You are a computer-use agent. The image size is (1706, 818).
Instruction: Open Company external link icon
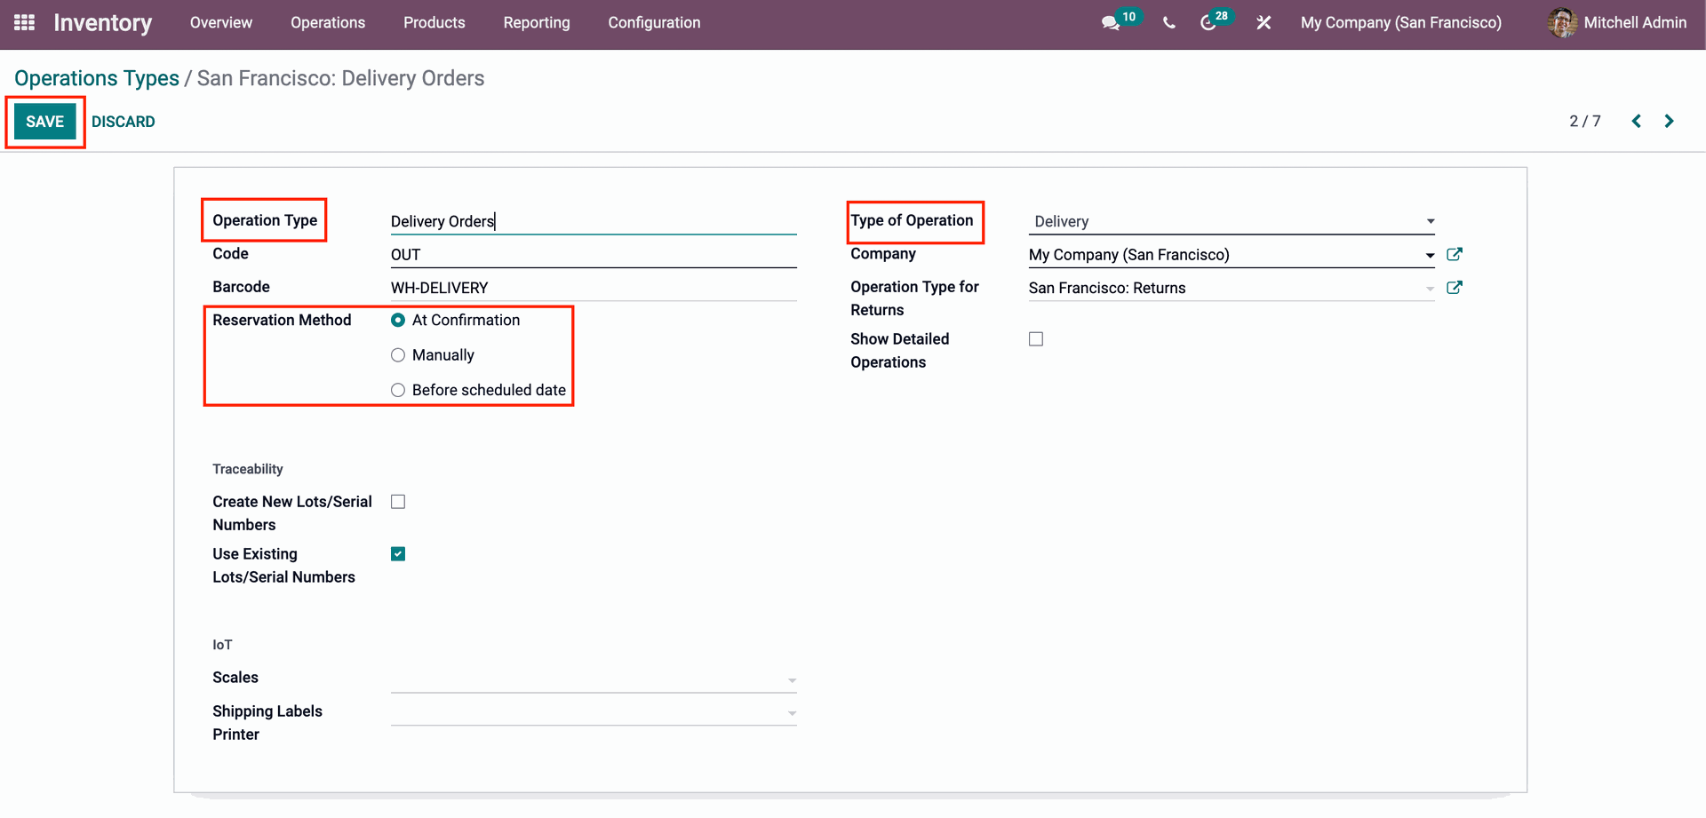(1455, 255)
